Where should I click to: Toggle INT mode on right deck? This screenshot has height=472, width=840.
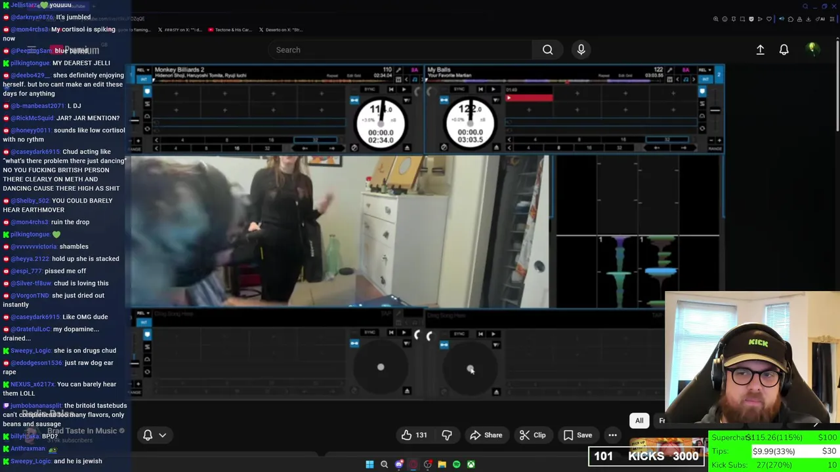point(705,79)
